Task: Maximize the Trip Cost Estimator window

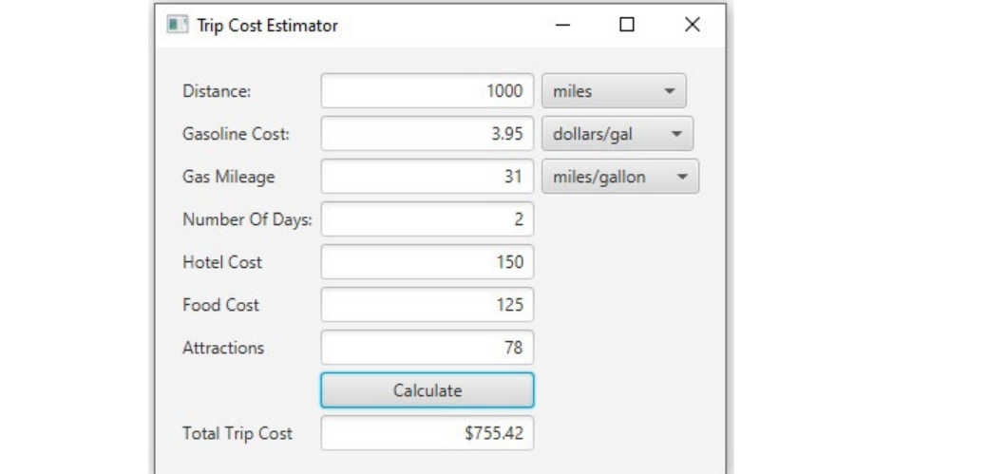Action: point(627,25)
